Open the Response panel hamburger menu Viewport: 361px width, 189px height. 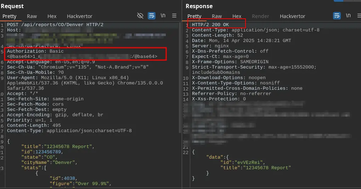pos(359,16)
